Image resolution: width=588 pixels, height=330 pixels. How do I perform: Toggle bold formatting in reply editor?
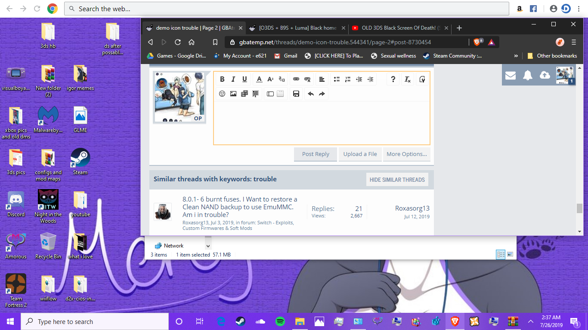coord(222,79)
